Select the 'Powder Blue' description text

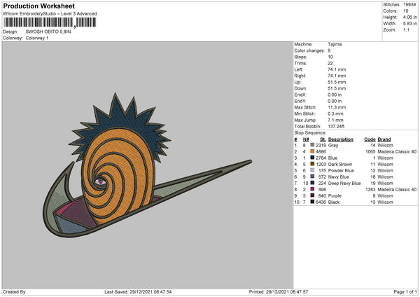(x=341, y=170)
